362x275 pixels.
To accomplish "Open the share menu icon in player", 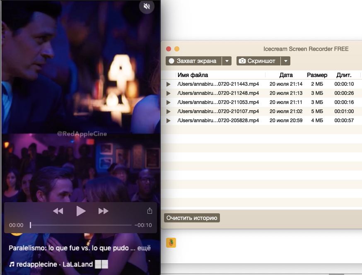I will pyautogui.click(x=150, y=211).
